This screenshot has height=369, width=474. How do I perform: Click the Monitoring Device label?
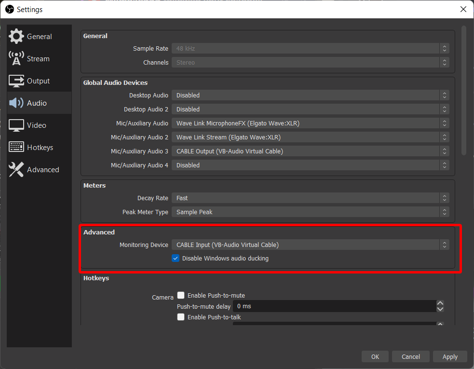coord(144,245)
